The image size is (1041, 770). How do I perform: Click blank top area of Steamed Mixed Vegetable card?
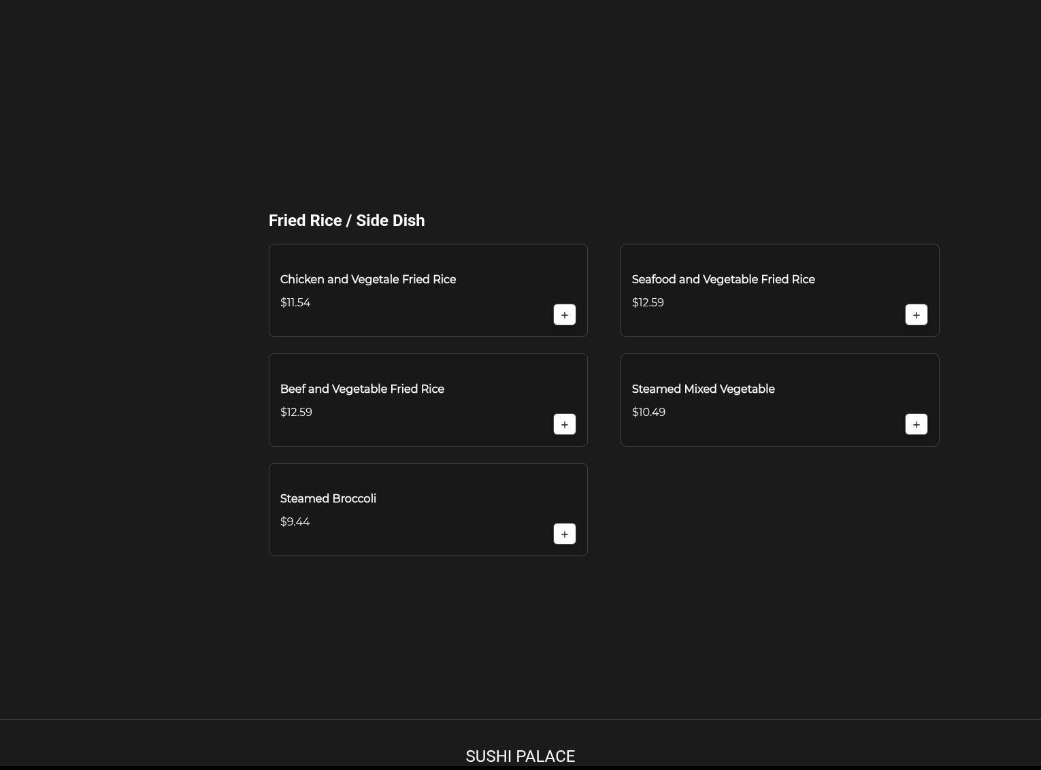click(x=780, y=367)
